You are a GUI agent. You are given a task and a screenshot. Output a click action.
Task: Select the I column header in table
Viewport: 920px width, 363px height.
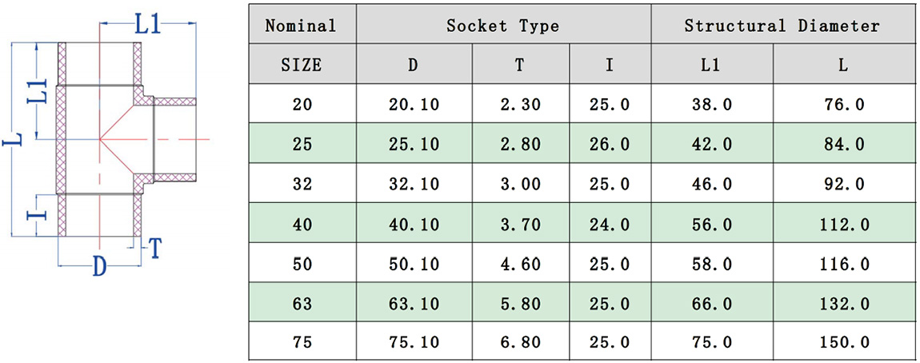point(610,65)
